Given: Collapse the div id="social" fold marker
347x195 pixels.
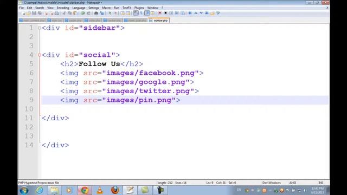Looking at the screenshot, I should (x=40, y=55).
